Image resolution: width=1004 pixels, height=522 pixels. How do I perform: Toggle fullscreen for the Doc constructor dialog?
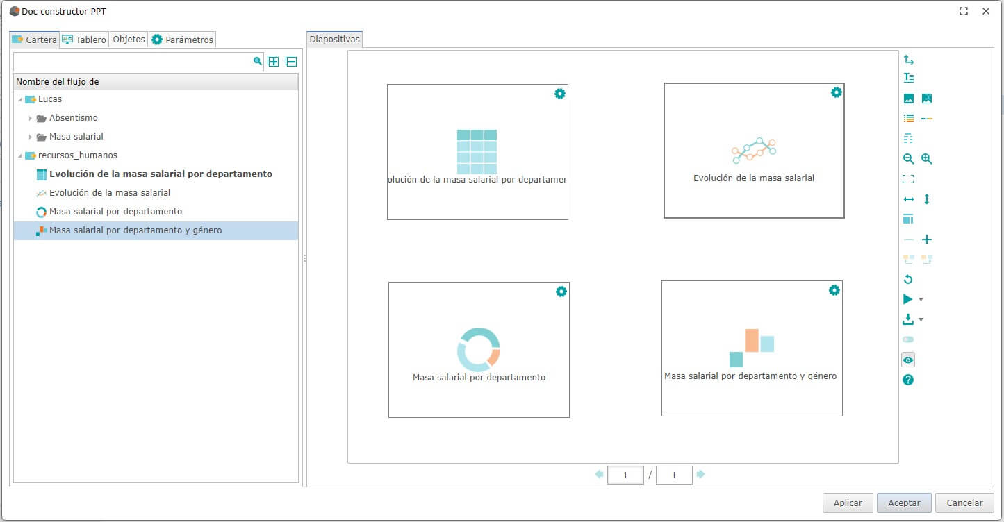tap(964, 11)
